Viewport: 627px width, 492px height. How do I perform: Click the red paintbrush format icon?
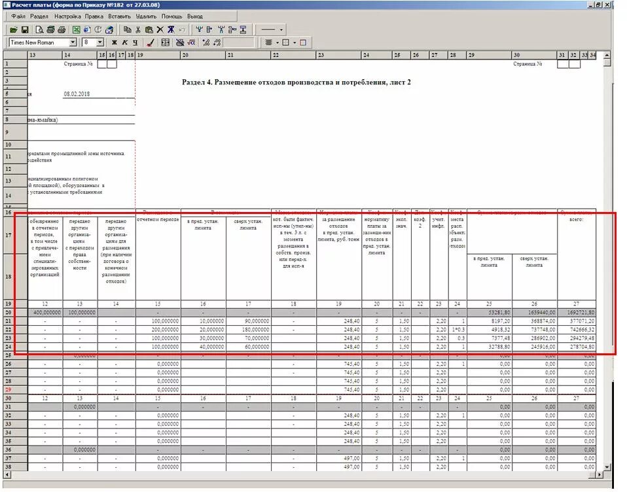coord(151,43)
